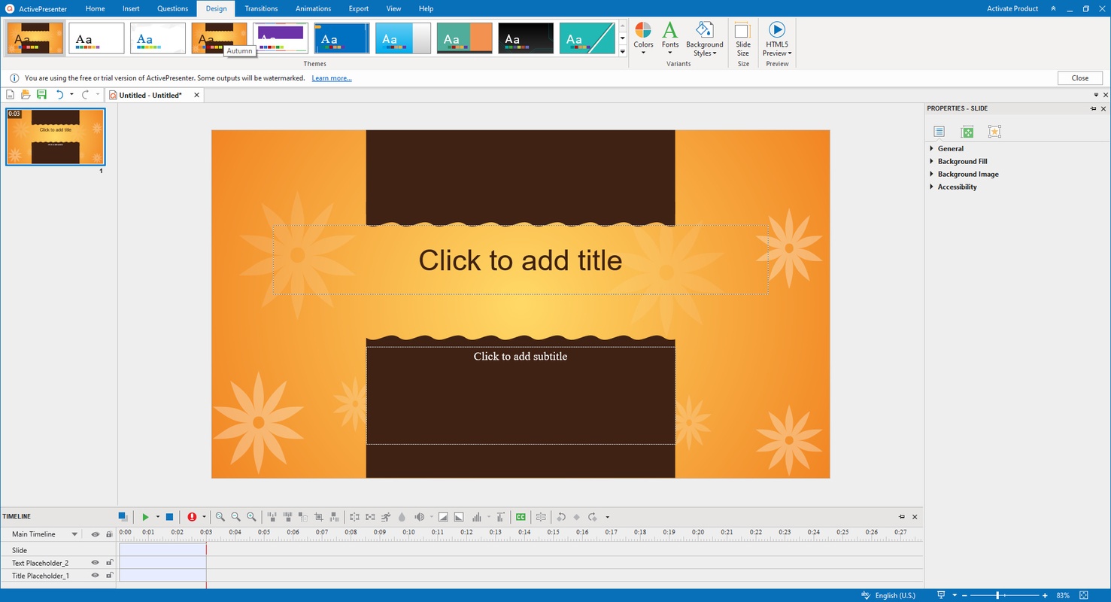Open the Main Timeline dropdown

[74, 534]
